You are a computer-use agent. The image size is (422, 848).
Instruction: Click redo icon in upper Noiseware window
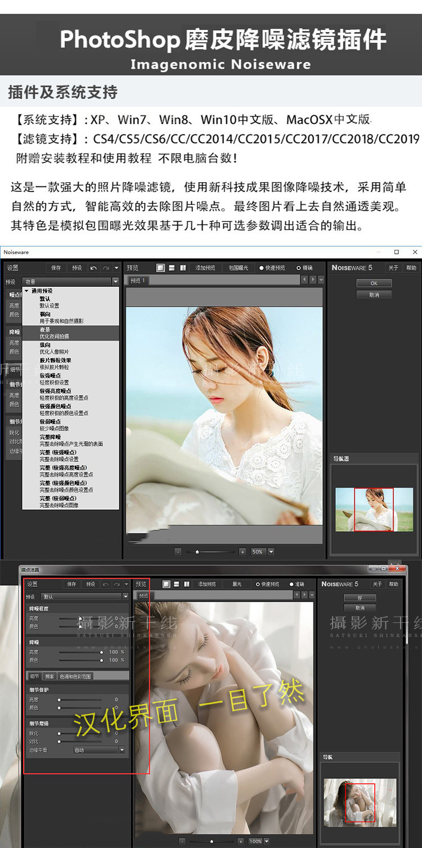pos(105,268)
